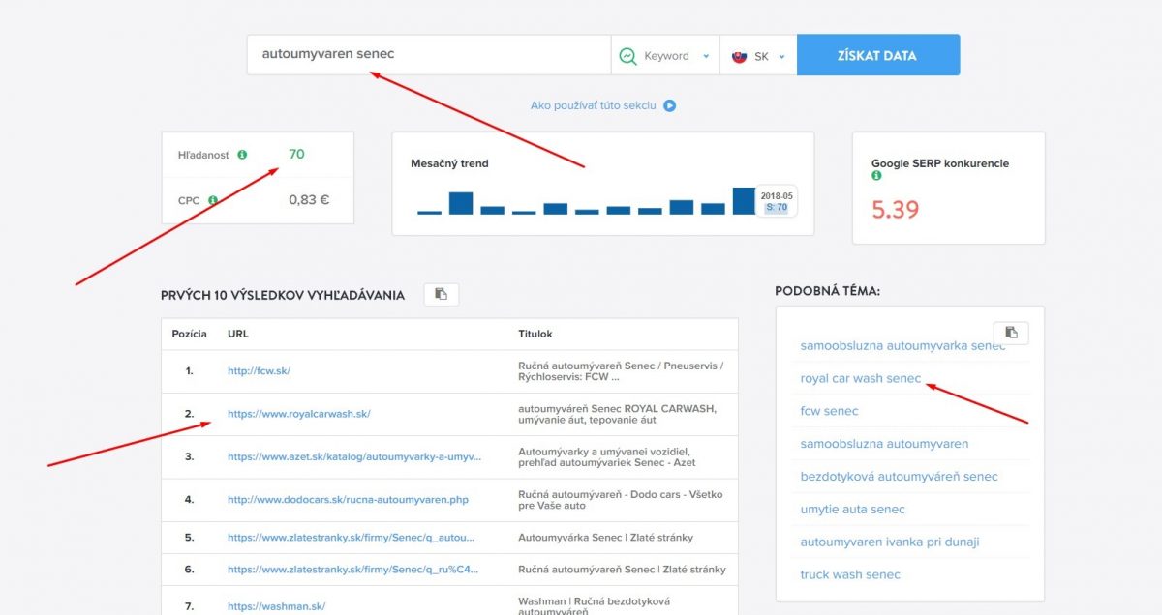Click the URL column header
The image size is (1162, 615).
coord(238,334)
